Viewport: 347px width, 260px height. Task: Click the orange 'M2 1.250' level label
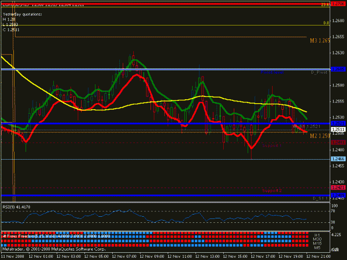coord(320,136)
